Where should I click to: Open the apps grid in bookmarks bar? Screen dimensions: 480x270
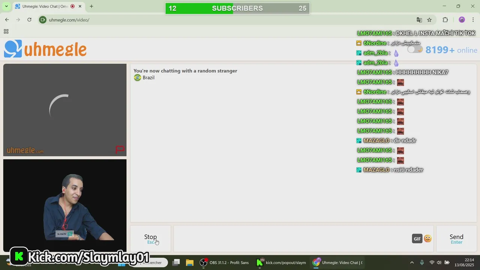[6, 31]
